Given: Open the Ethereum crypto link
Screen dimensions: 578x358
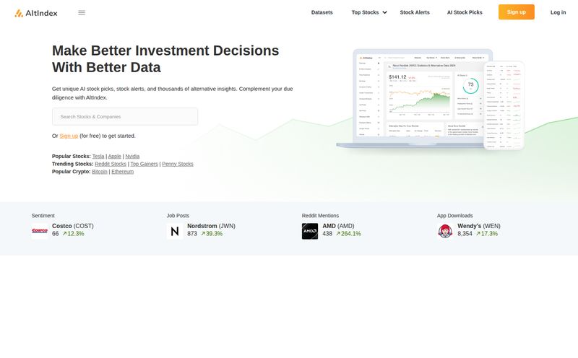Looking at the screenshot, I should (x=123, y=172).
